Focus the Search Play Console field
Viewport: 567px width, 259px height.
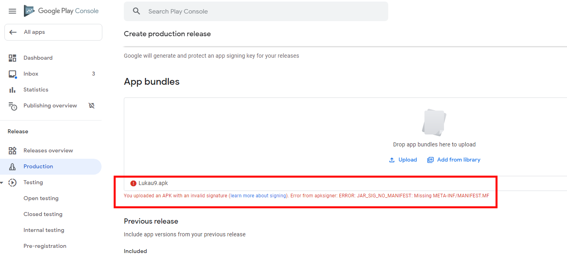tap(256, 11)
